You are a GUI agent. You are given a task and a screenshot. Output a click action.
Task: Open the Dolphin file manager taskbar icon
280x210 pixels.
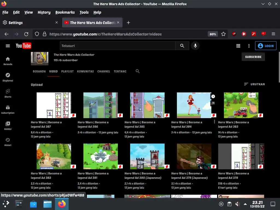48,204
